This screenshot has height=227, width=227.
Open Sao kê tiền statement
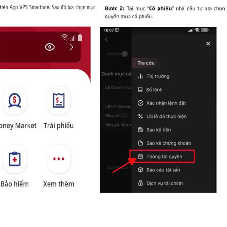[x=159, y=130]
